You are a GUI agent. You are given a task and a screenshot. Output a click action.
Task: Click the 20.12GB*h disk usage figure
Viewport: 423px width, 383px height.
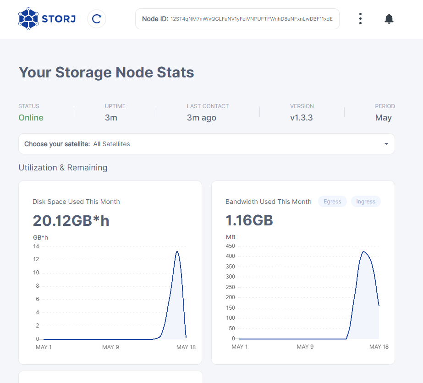[x=71, y=221]
